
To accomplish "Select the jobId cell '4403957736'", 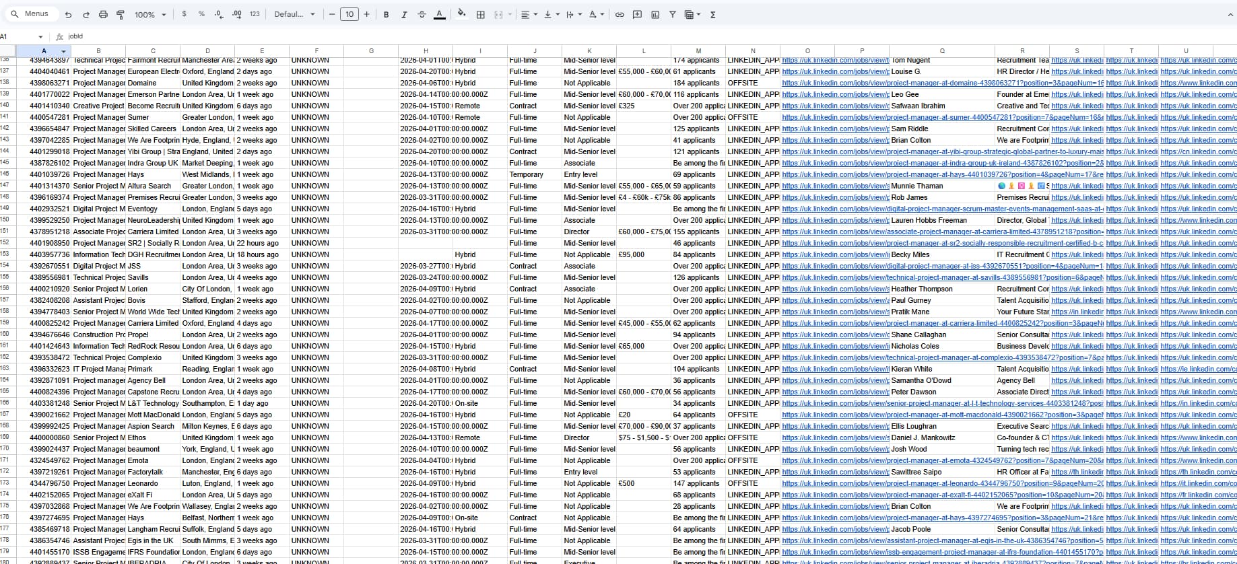I will tap(44, 255).
